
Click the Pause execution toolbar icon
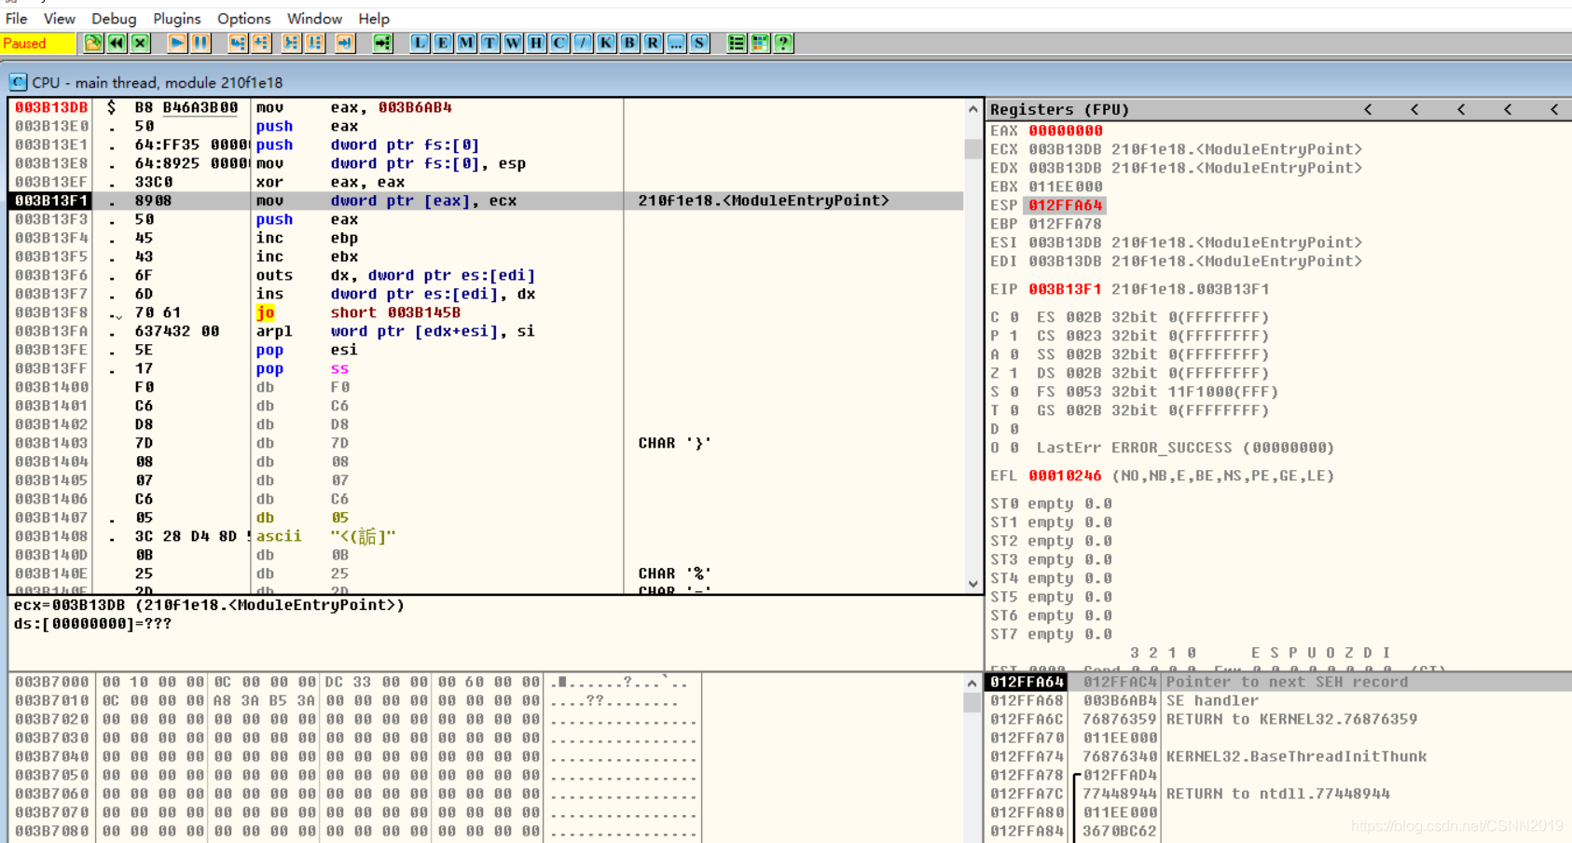200,43
